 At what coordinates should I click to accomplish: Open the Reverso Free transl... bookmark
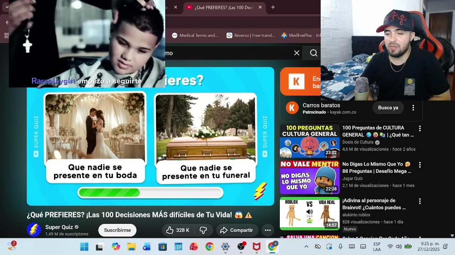coord(251,35)
